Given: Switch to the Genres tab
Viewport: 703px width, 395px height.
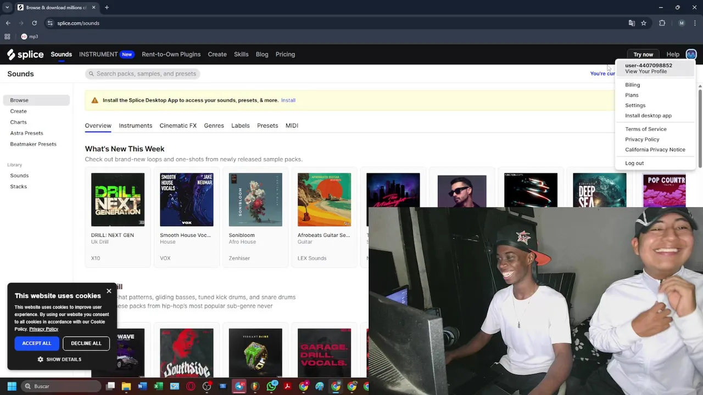Looking at the screenshot, I should pyautogui.click(x=214, y=126).
